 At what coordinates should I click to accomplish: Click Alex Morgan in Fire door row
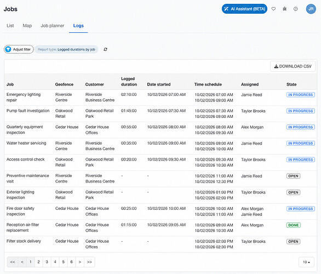pos(252,209)
